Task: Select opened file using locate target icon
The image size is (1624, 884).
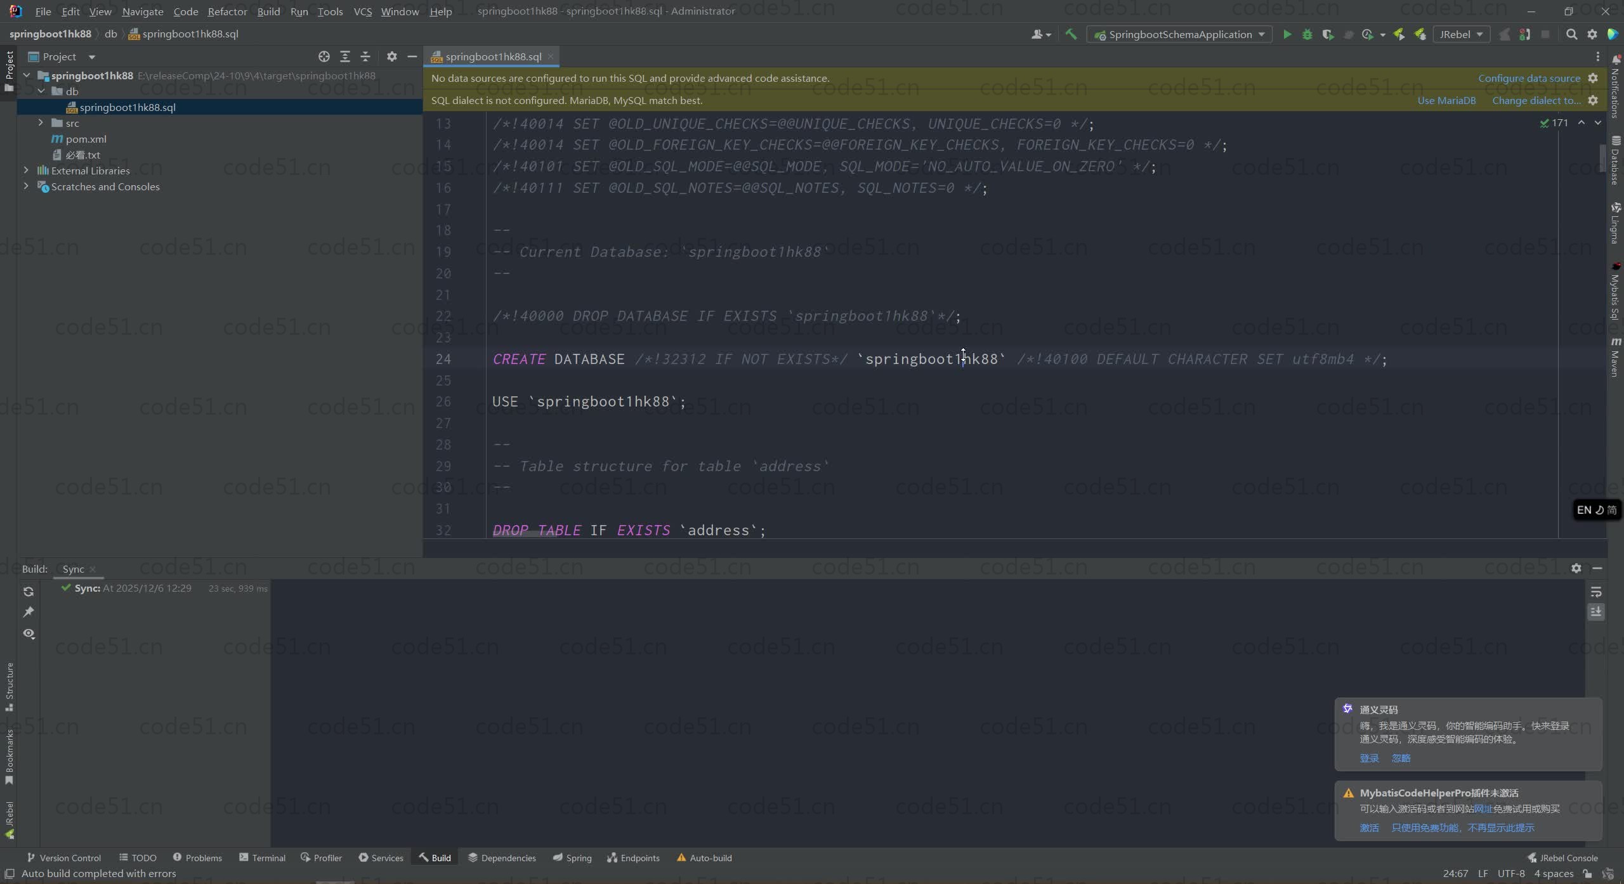Action: [324, 56]
